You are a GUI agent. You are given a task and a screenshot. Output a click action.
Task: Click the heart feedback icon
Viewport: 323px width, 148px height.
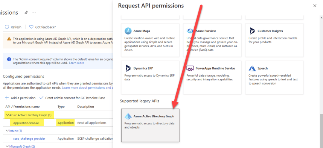[x=31, y=27]
